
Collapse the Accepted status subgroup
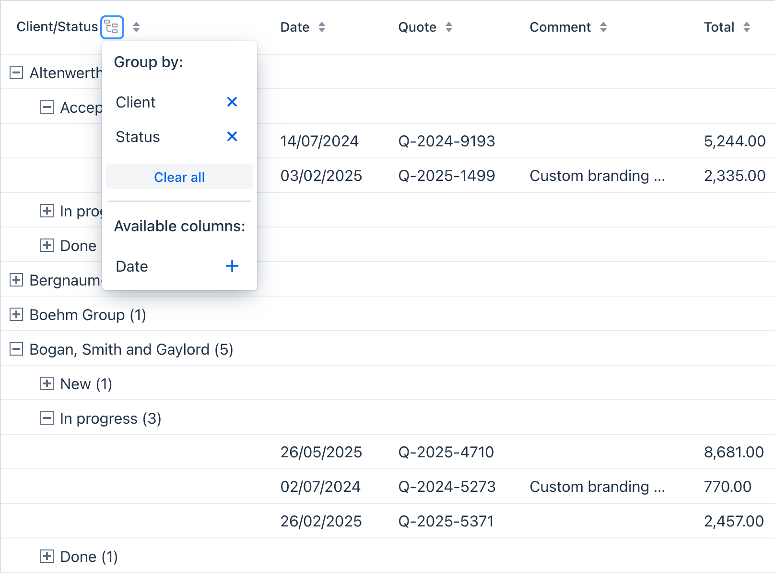pyautogui.click(x=47, y=107)
